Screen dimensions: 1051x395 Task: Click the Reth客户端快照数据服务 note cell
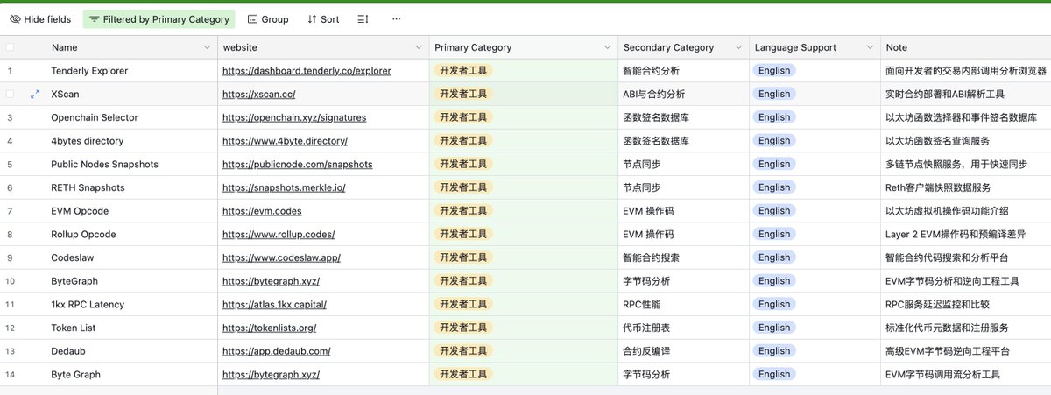pos(965,187)
